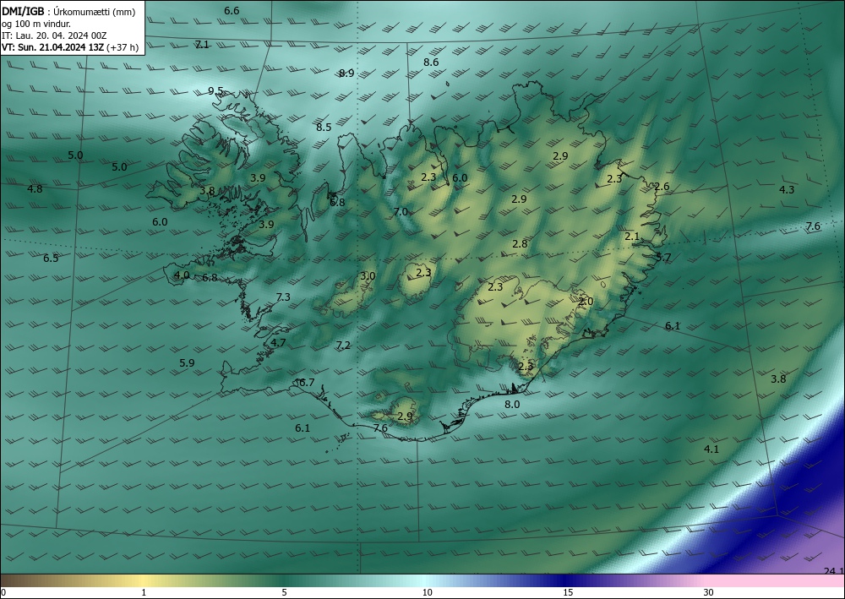Select the '4.1' value label
Viewport: 845px width, 599px height.
pos(711,449)
